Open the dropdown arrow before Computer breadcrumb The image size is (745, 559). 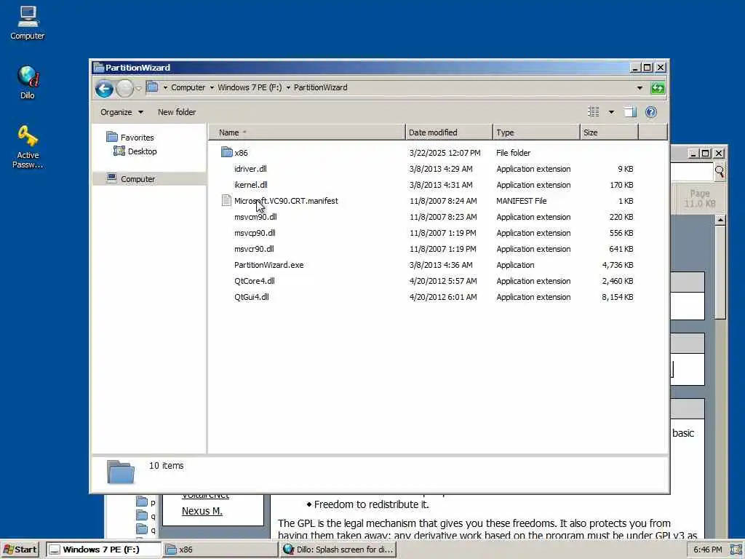coord(165,87)
